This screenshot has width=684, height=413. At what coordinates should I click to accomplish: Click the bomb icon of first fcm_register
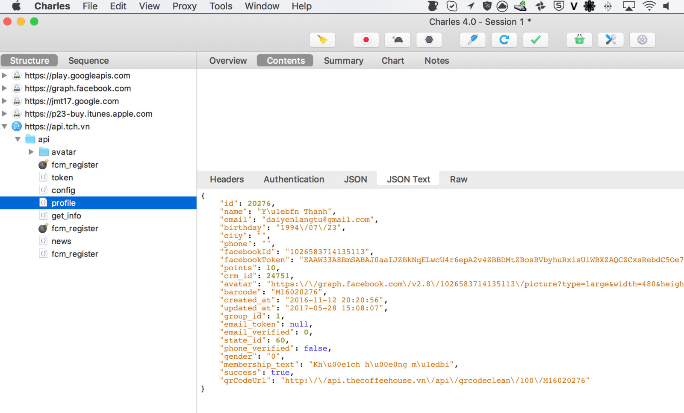[43, 165]
